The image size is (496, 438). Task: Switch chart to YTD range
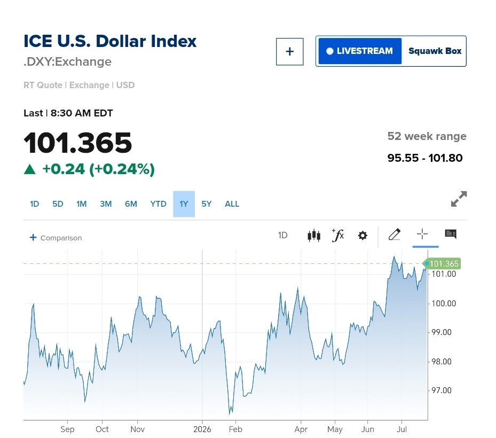click(x=158, y=204)
